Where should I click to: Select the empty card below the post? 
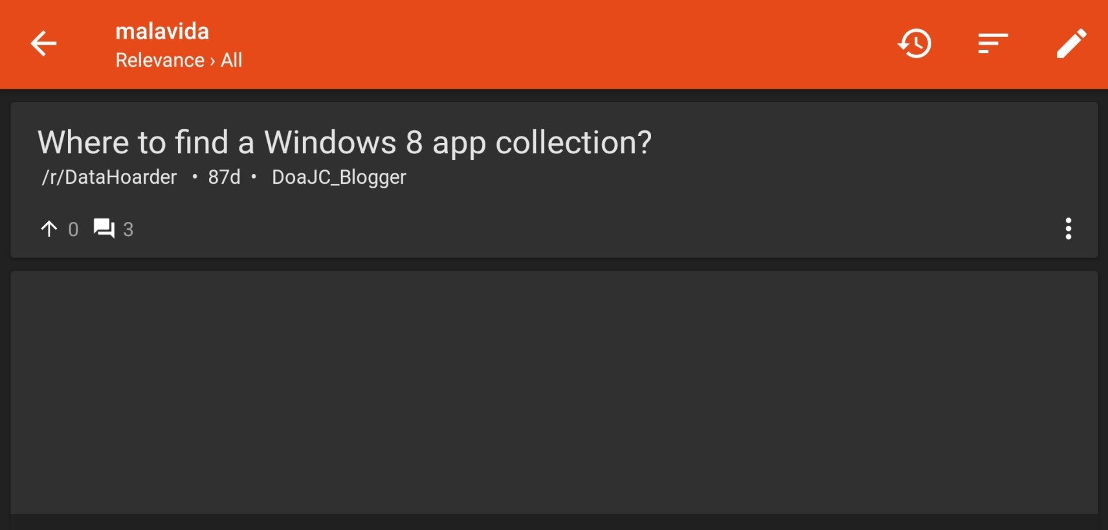[x=554, y=393]
